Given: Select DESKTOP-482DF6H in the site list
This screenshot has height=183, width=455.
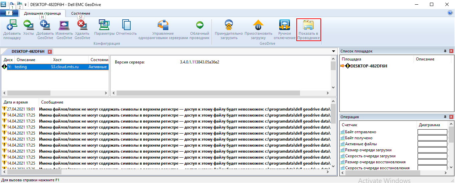Looking at the screenshot, I should pos(368,66).
